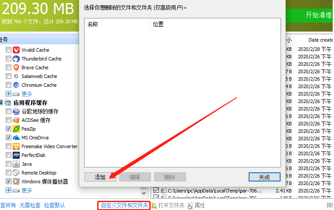This screenshot has height=210, width=334.
Task: Open 自定义文件和文件夹 link
Action: [x=124, y=205]
